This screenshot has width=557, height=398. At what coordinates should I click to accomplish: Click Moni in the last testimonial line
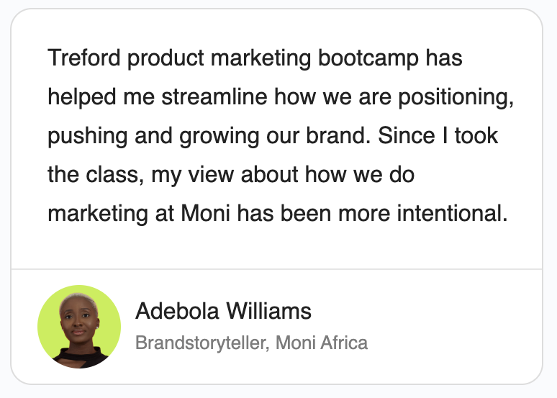pos(205,213)
